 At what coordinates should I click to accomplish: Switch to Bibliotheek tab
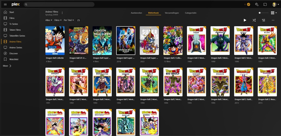click(153, 13)
